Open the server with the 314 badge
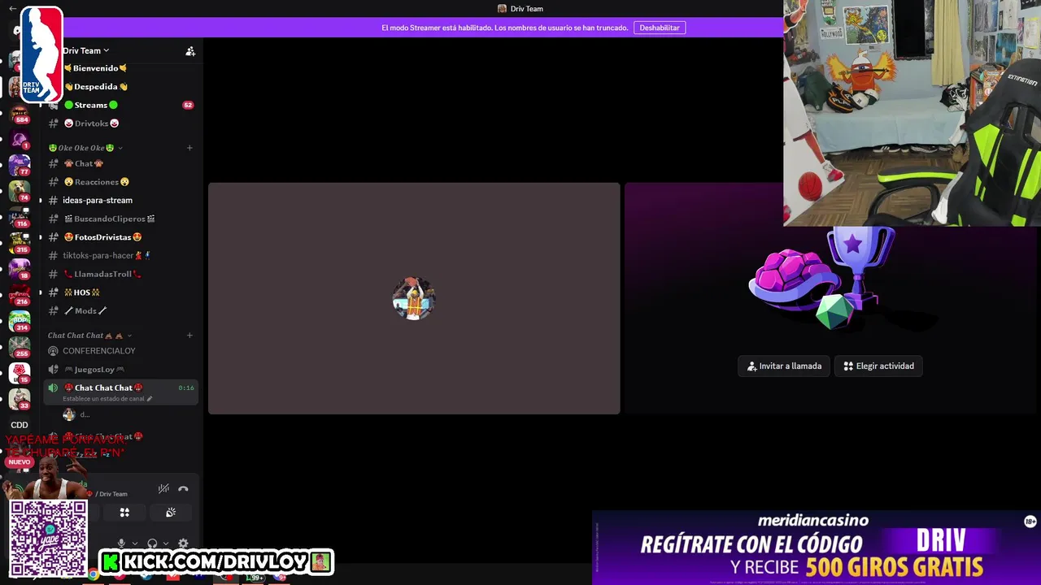The height and width of the screenshot is (585, 1041). tap(20, 321)
